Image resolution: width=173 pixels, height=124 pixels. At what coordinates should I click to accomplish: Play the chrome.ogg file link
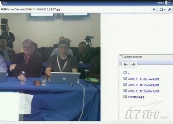click(136, 97)
